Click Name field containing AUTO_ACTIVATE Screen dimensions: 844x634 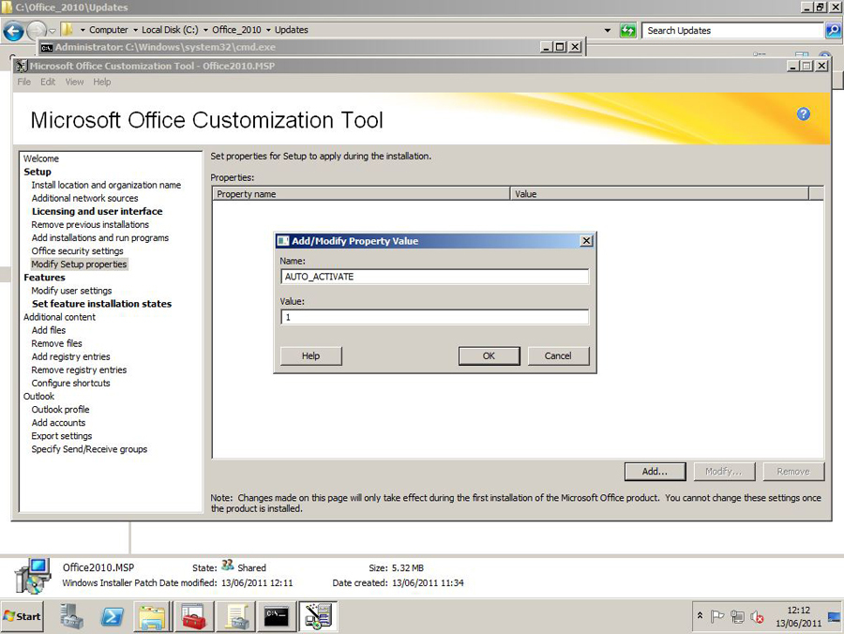pyautogui.click(x=434, y=277)
